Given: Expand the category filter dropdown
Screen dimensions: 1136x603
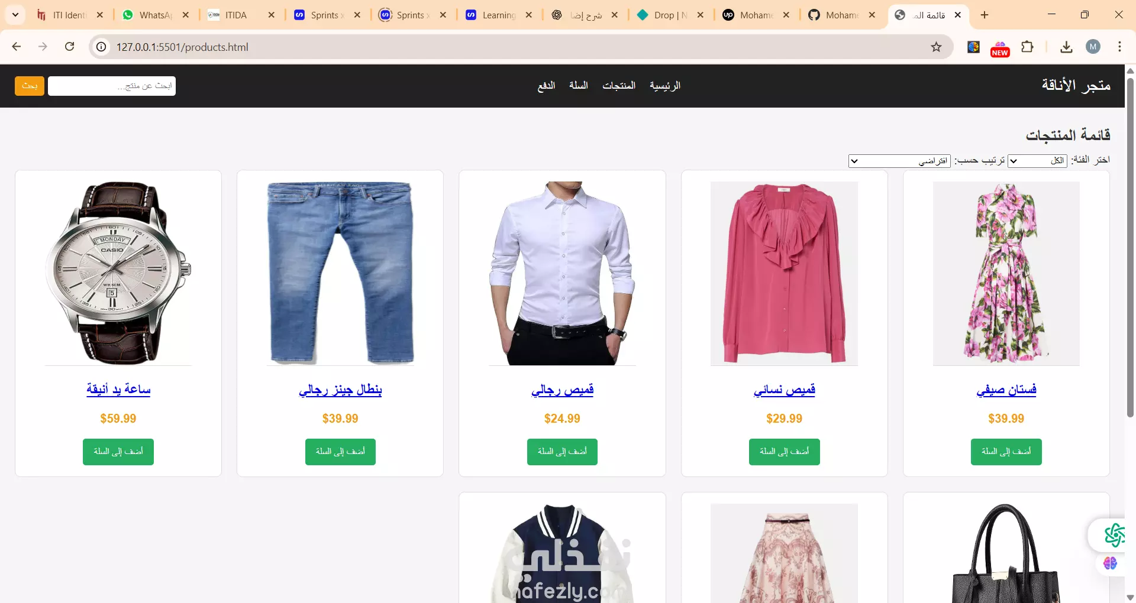Looking at the screenshot, I should point(1037,161).
